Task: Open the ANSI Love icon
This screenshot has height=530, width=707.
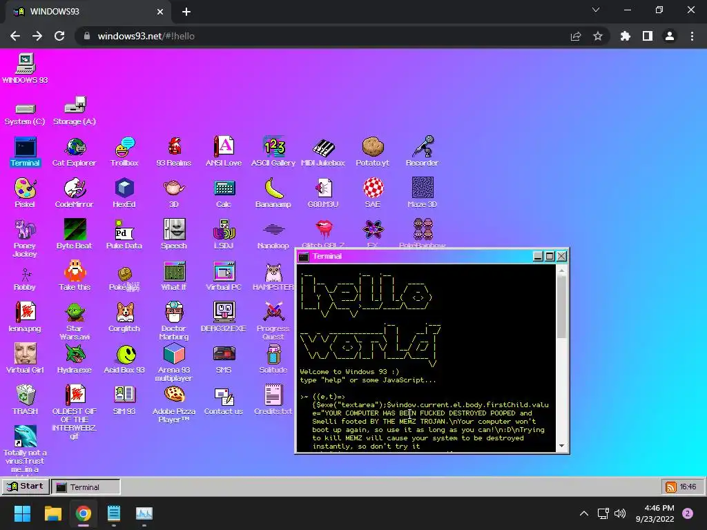Action: [x=224, y=146]
